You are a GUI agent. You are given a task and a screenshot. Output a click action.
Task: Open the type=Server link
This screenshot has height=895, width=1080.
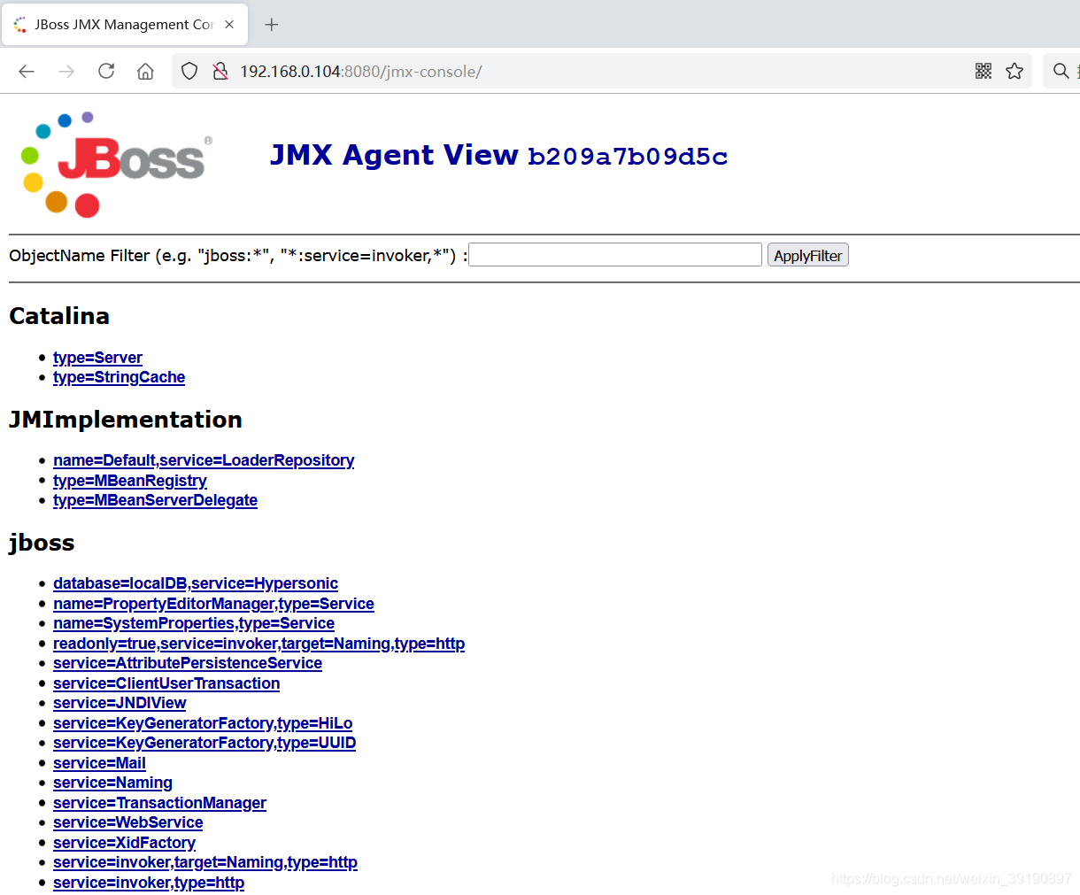[97, 358]
